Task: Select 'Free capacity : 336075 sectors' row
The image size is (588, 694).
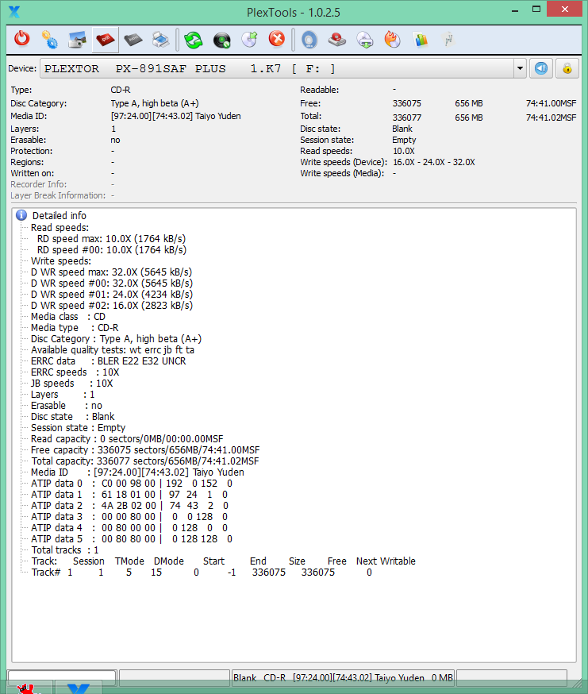Action: pos(145,449)
